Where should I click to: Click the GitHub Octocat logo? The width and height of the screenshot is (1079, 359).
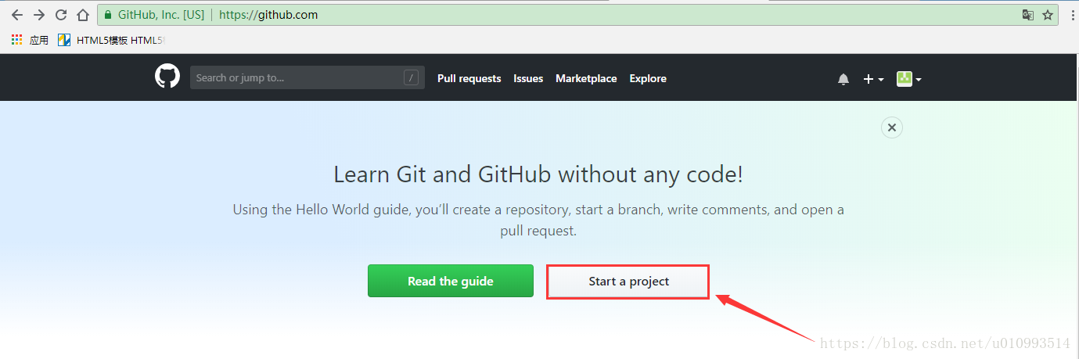pos(167,77)
